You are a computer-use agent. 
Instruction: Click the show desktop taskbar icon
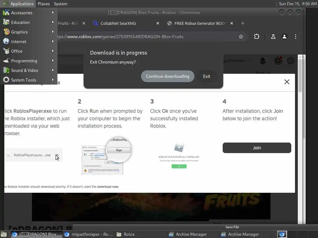[4, 234]
